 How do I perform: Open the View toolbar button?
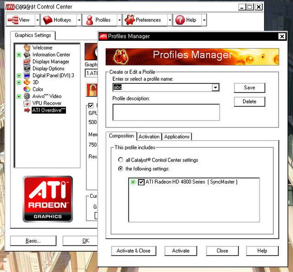[20, 20]
